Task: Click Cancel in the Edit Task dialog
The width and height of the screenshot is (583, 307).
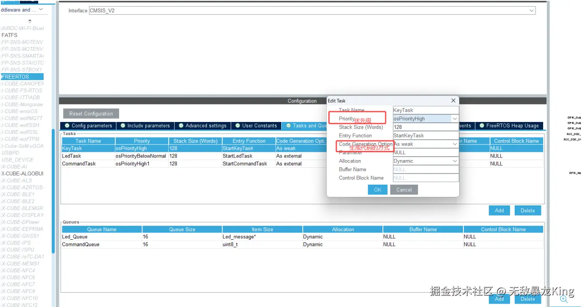Action: pos(404,190)
